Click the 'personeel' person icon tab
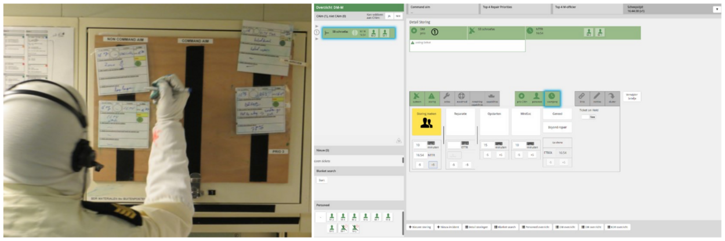The width and height of the screenshot is (725, 241). pos(536,98)
